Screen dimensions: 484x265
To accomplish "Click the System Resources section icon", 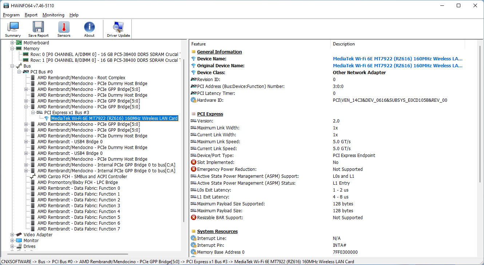I will 193,232.
